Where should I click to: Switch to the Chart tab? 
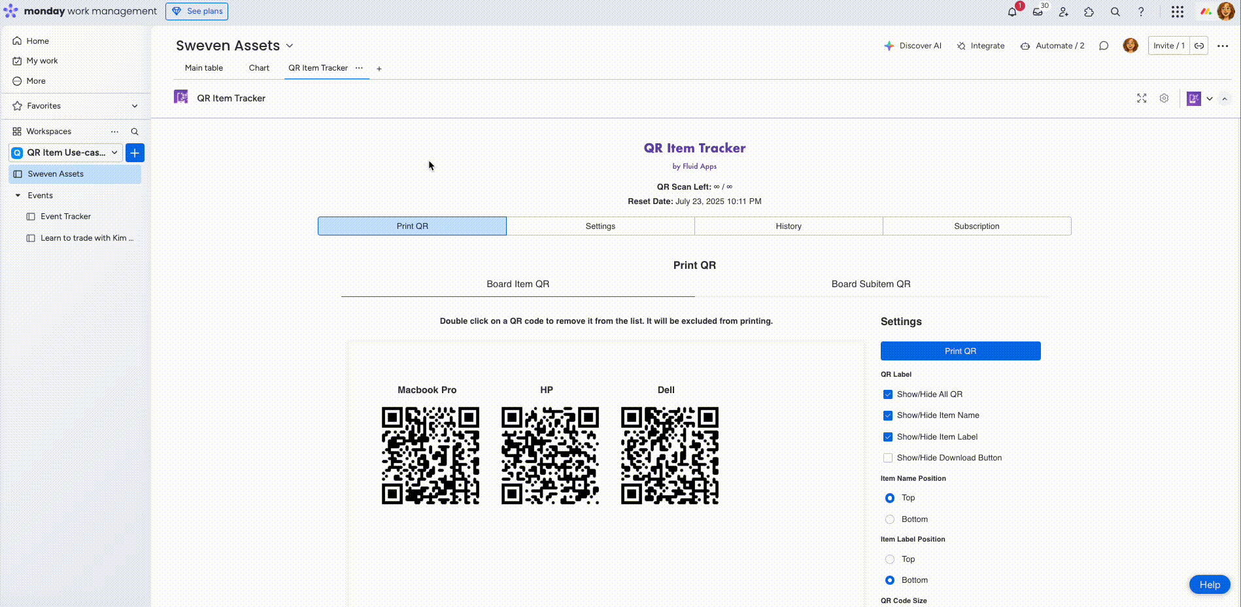[x=259, y=68]
